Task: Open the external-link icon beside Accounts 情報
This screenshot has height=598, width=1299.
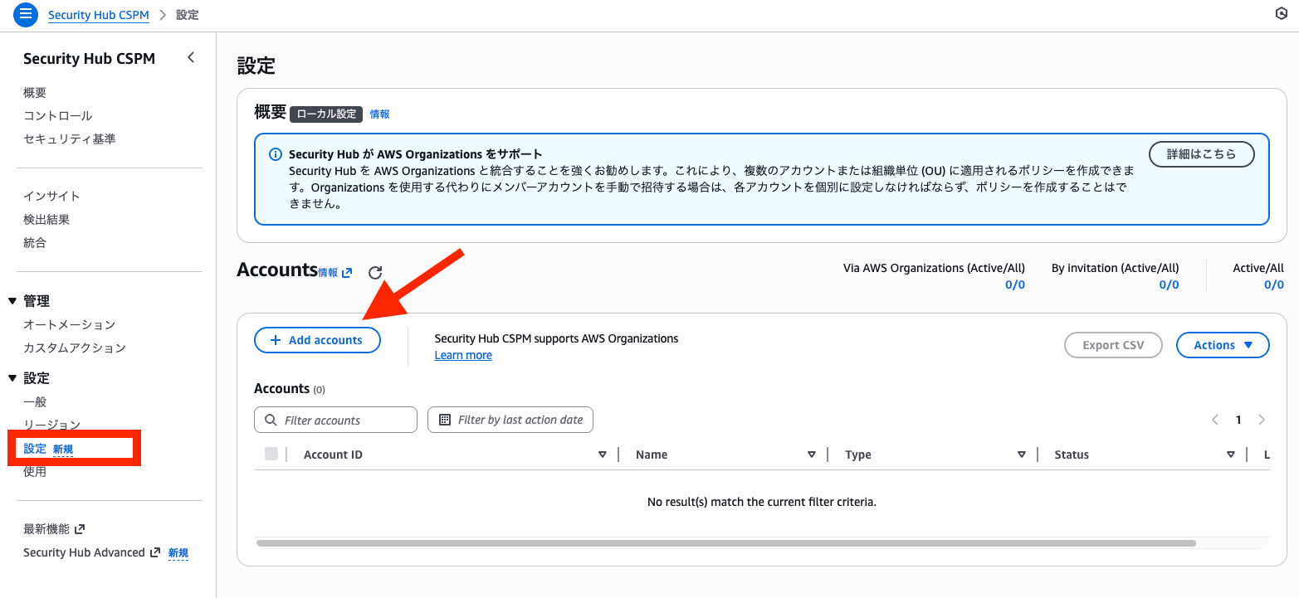Action: click(347, 272)
